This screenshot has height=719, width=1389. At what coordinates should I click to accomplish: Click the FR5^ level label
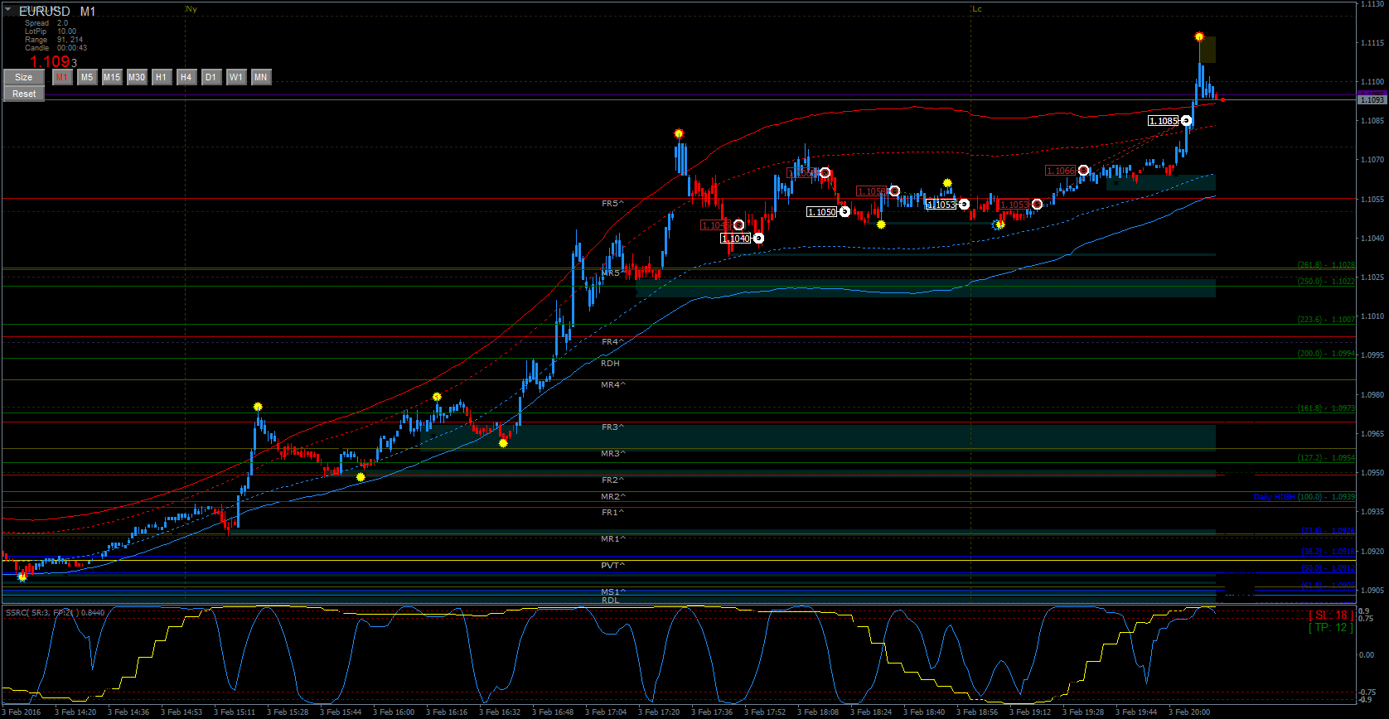(612, 203)
